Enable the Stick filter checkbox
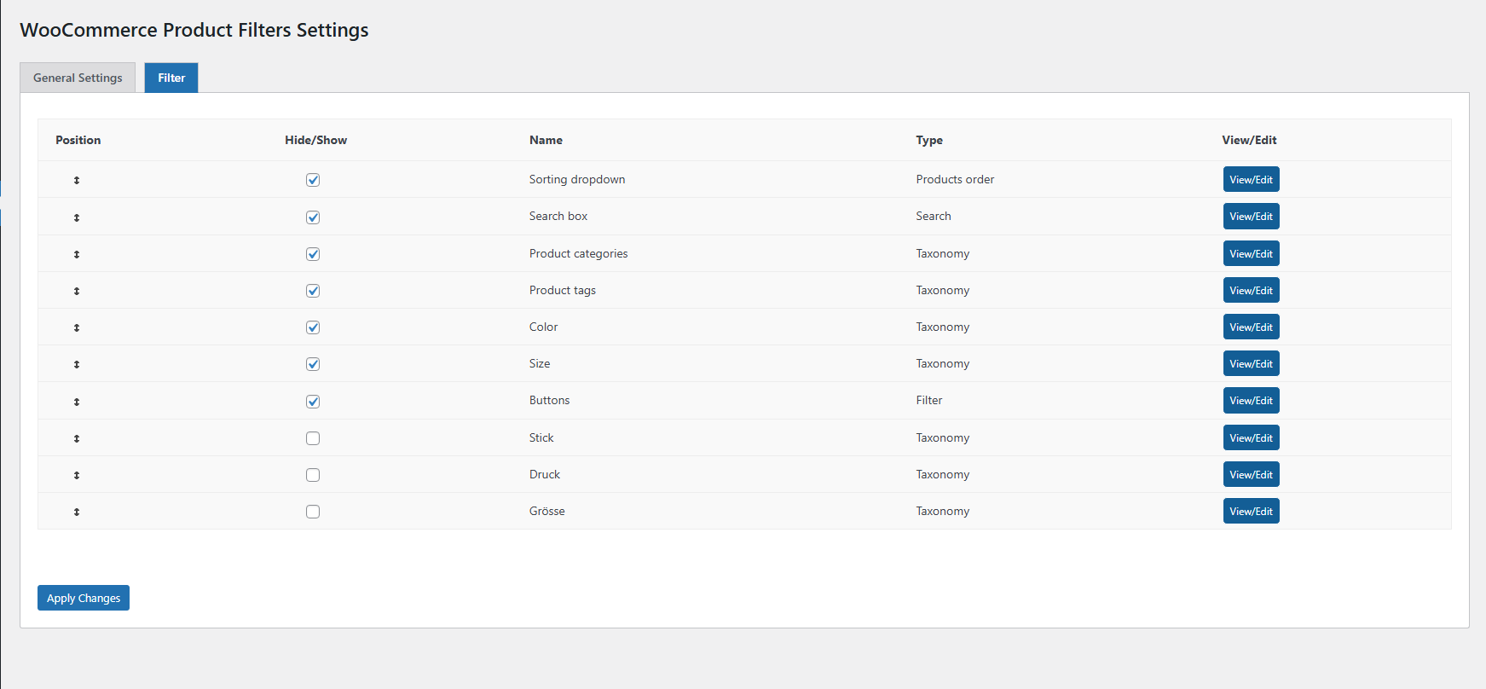The width and height of the screenshot is (1486, 689). (313, 438)
